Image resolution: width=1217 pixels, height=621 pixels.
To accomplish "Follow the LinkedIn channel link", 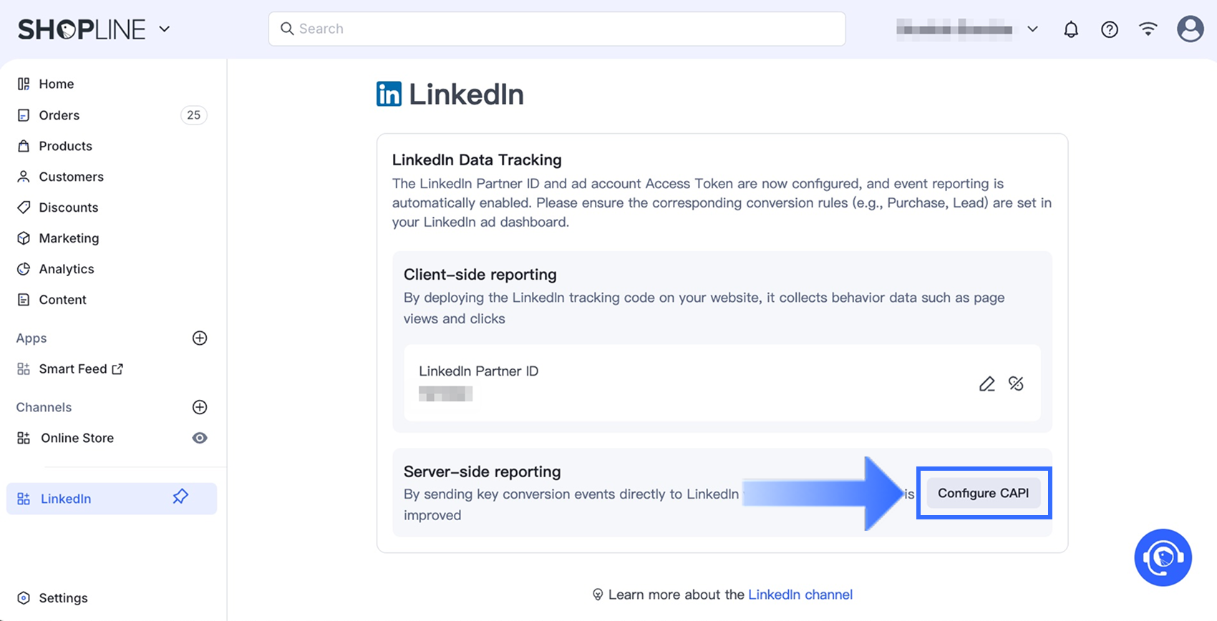I will click(x=800, y=595).
